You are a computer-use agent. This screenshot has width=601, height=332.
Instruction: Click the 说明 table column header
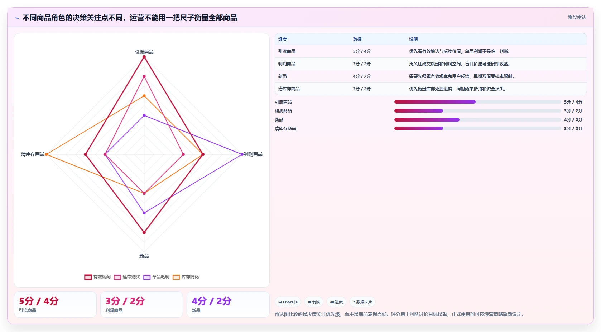pyautogui.click(x=413, y=39)
